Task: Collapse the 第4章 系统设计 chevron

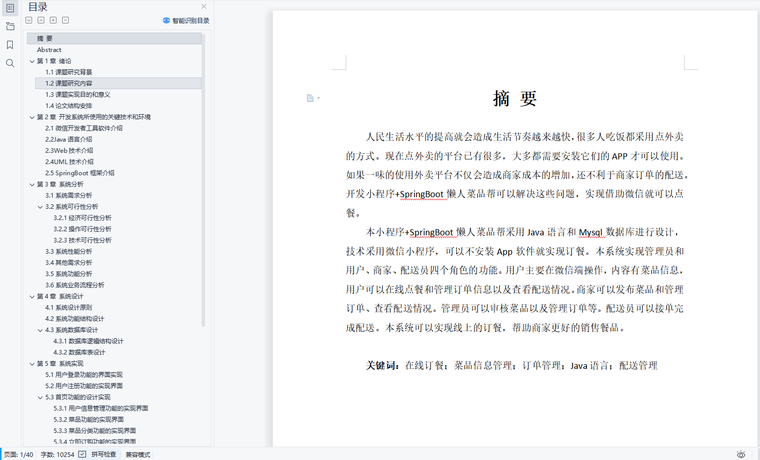Action: pyautogui.click(x=32, y=296)
